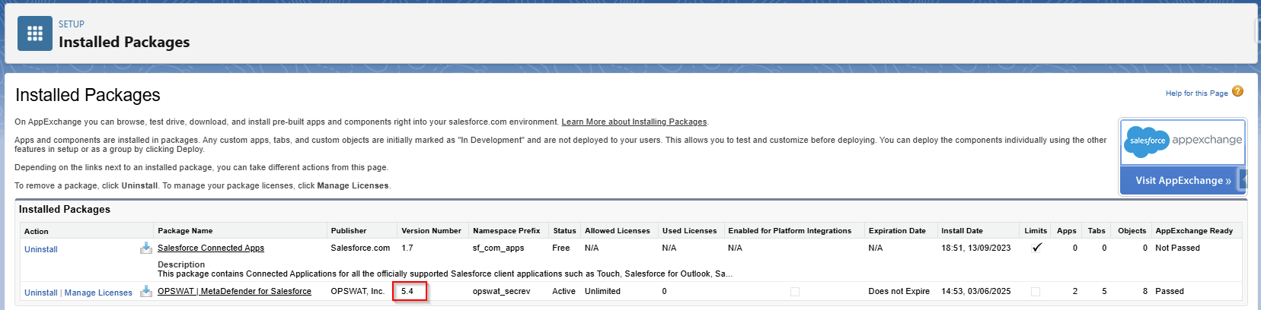Click the Salesforce.com publisher cell
Image resolution: width=1261 pixels, height=310 pixels.
(360, 248)
